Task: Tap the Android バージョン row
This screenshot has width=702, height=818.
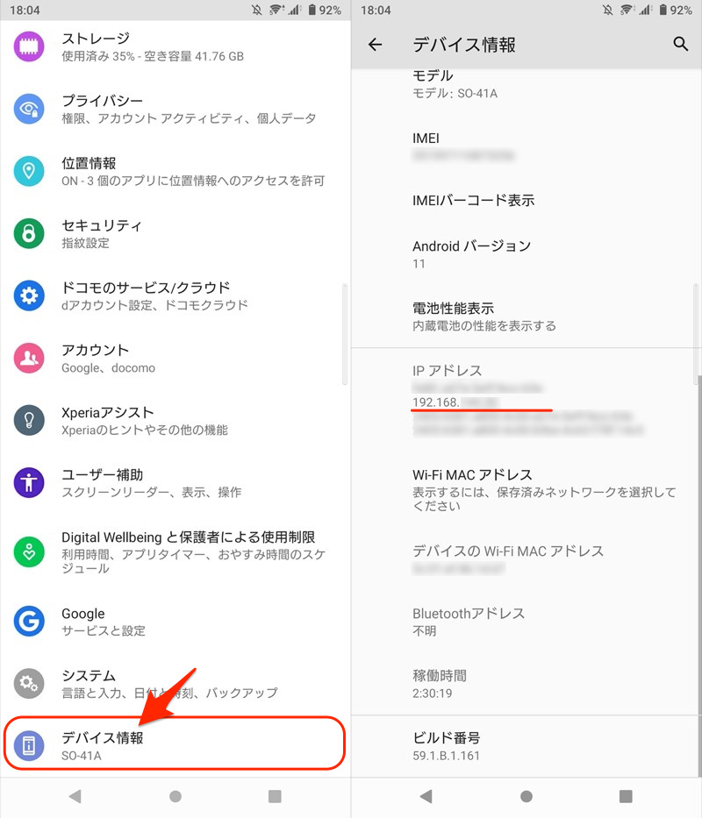Action: point(526,254)
